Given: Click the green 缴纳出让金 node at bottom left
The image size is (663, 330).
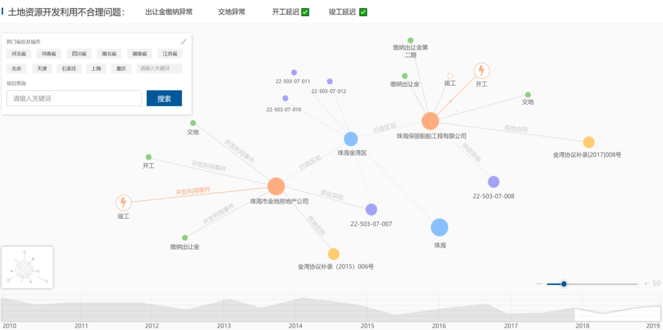Looking at the screenshot, I should pyautogui.click(x=185, y=237).
